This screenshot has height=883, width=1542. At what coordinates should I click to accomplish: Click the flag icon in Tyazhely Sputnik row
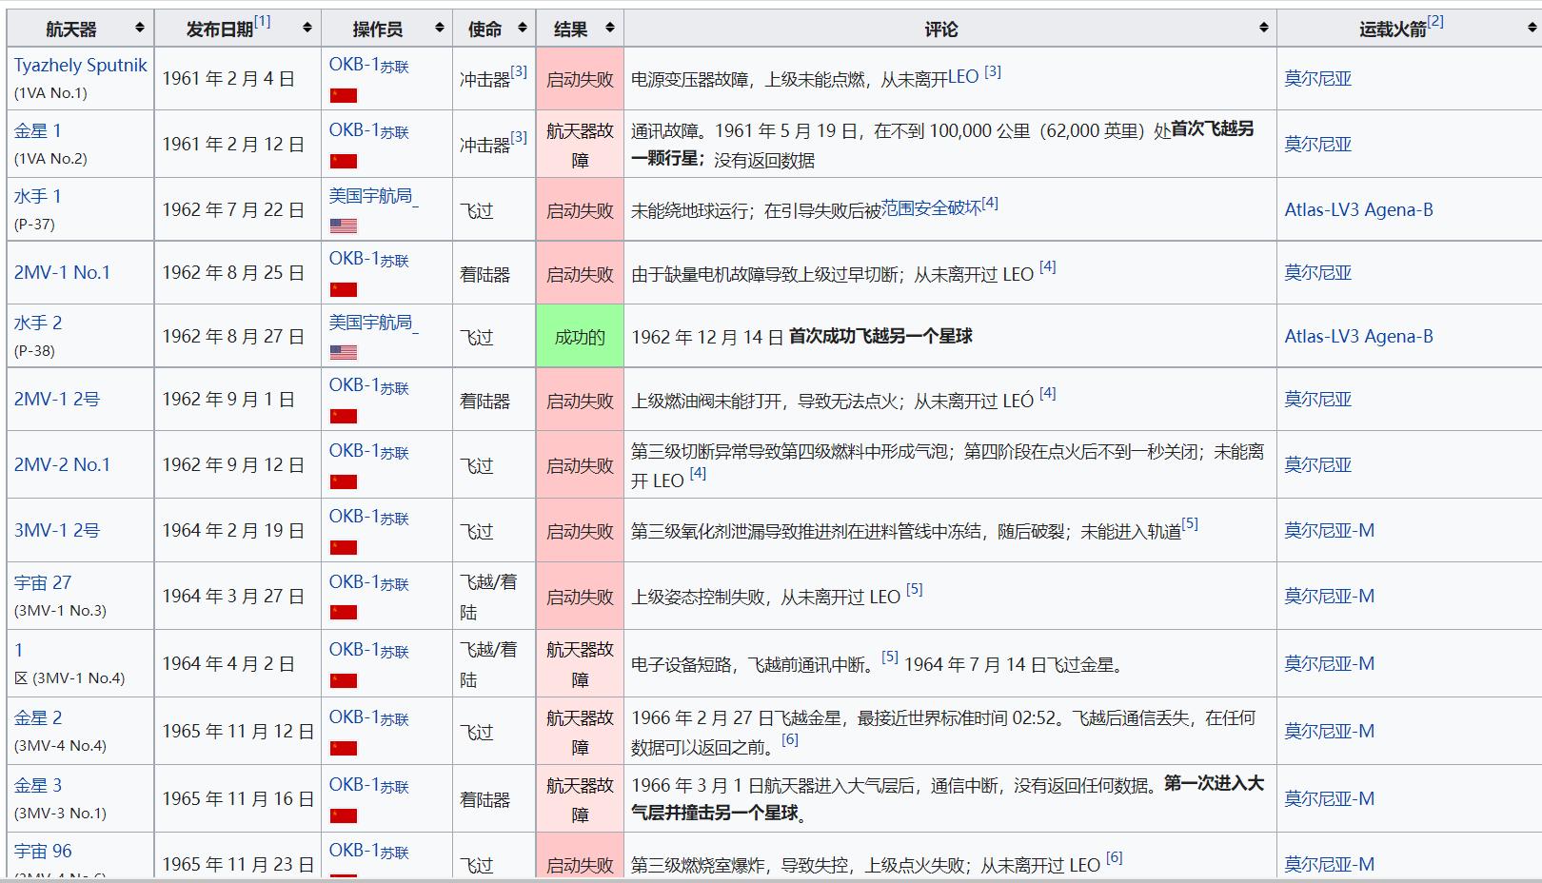pos(343,95)
